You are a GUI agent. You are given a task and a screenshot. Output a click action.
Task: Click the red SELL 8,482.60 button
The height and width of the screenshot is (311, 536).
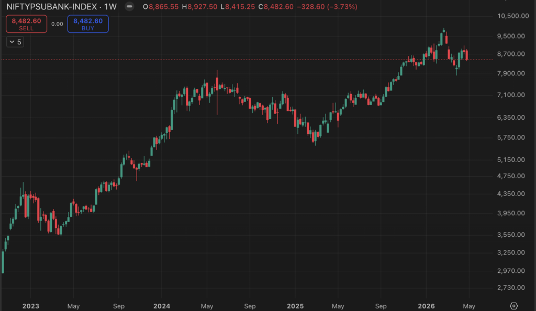tap(26, 24)
